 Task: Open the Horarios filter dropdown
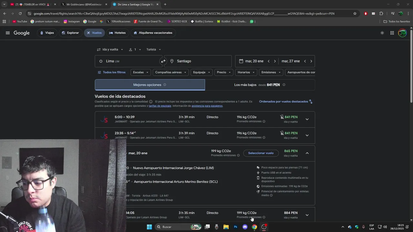click(x=246, y=72)
